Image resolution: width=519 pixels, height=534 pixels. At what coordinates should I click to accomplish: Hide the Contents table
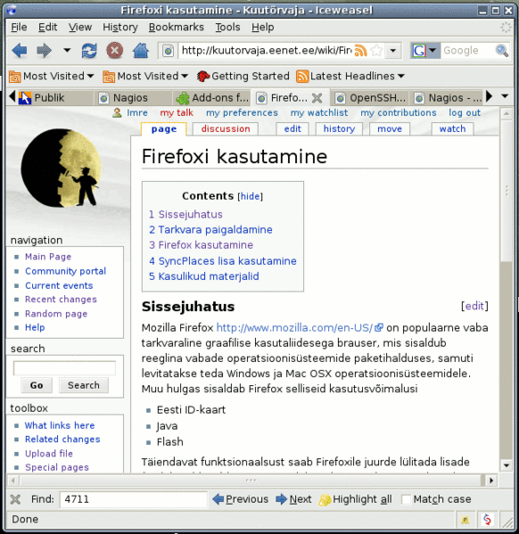click(250, 196)
